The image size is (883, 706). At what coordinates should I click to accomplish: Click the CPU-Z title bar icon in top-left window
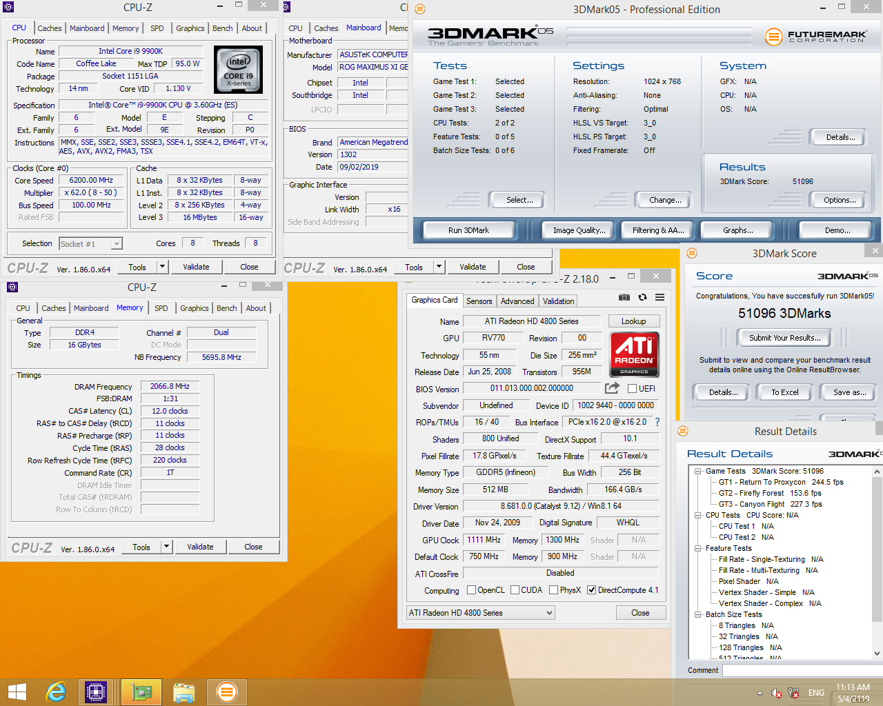pyautogui.click(x=9, y=7)
